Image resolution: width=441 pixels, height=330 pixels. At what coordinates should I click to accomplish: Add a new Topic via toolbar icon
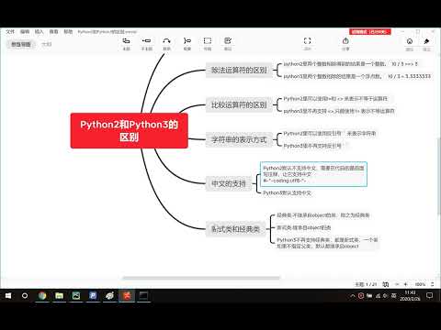coord(126,41)
